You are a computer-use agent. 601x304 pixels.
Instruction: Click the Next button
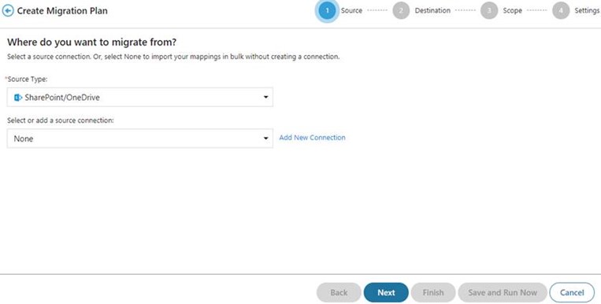[386, 292]
